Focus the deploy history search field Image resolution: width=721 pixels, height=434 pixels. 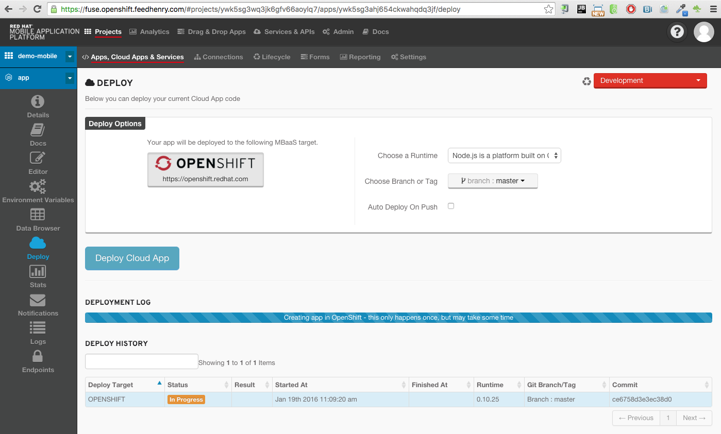pos(142,361)
